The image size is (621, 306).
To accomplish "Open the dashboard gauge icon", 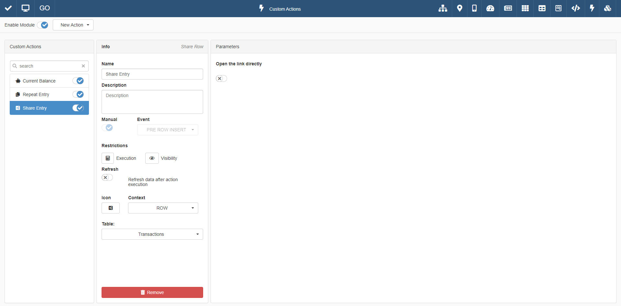I will [490, 8].
